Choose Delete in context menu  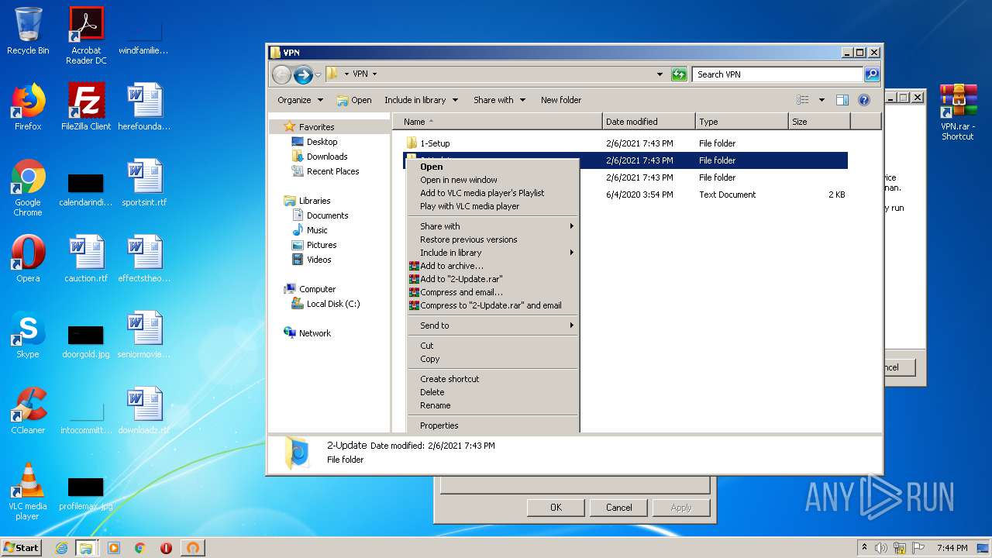493,392
